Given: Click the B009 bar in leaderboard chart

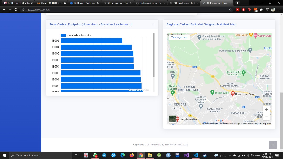Looking at the screenshot, I should [101, 86].
